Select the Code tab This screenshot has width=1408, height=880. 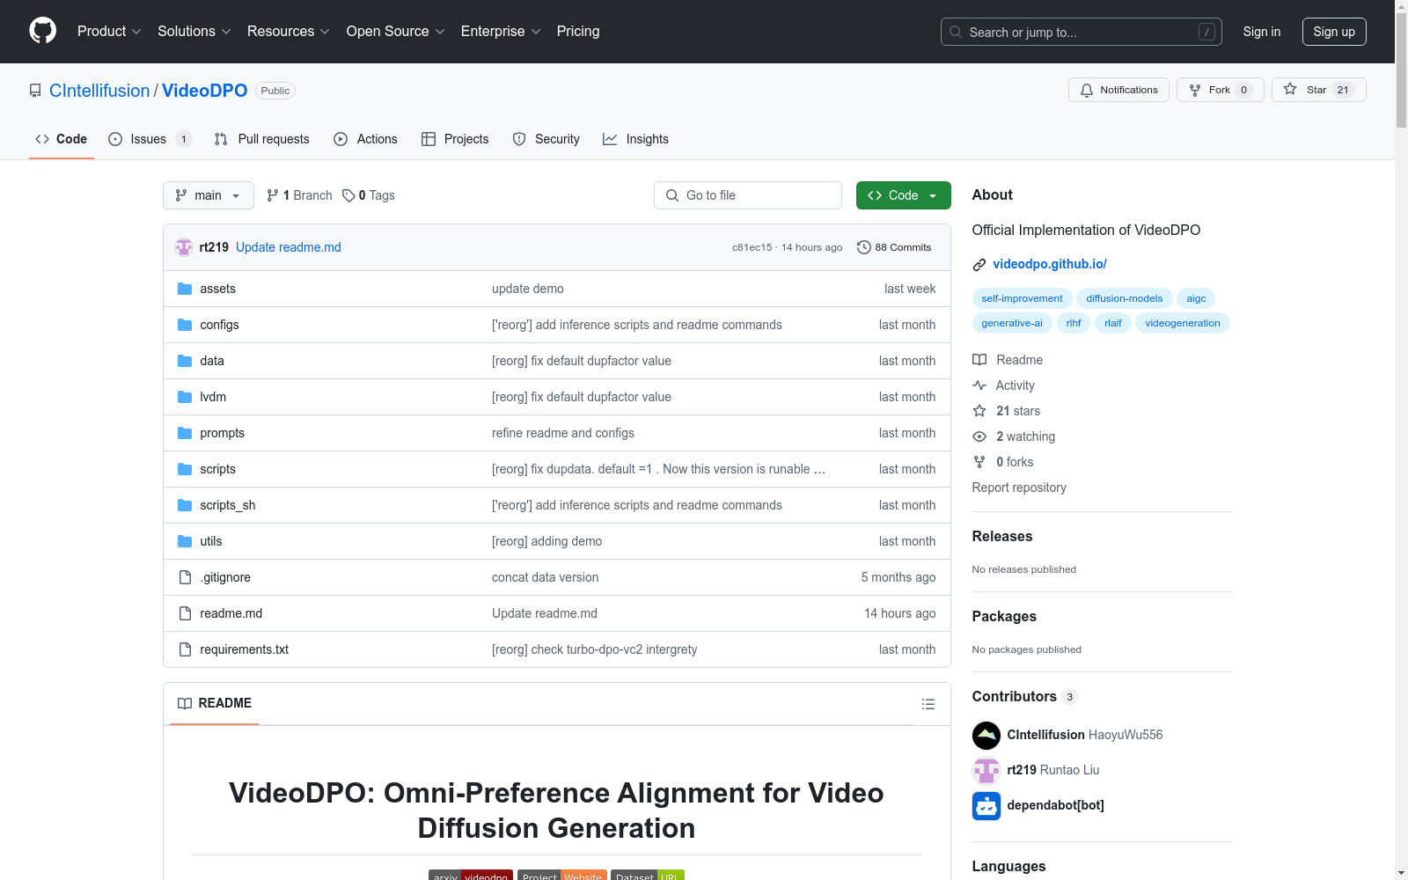62,139
